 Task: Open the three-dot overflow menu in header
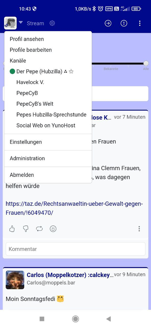tap(140, 23)
